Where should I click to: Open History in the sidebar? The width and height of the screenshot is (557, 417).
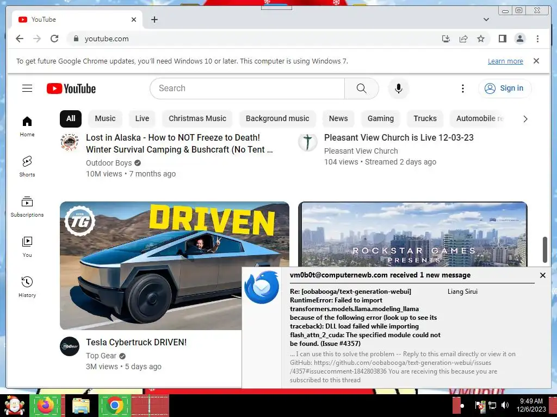(x=27, y=287)
